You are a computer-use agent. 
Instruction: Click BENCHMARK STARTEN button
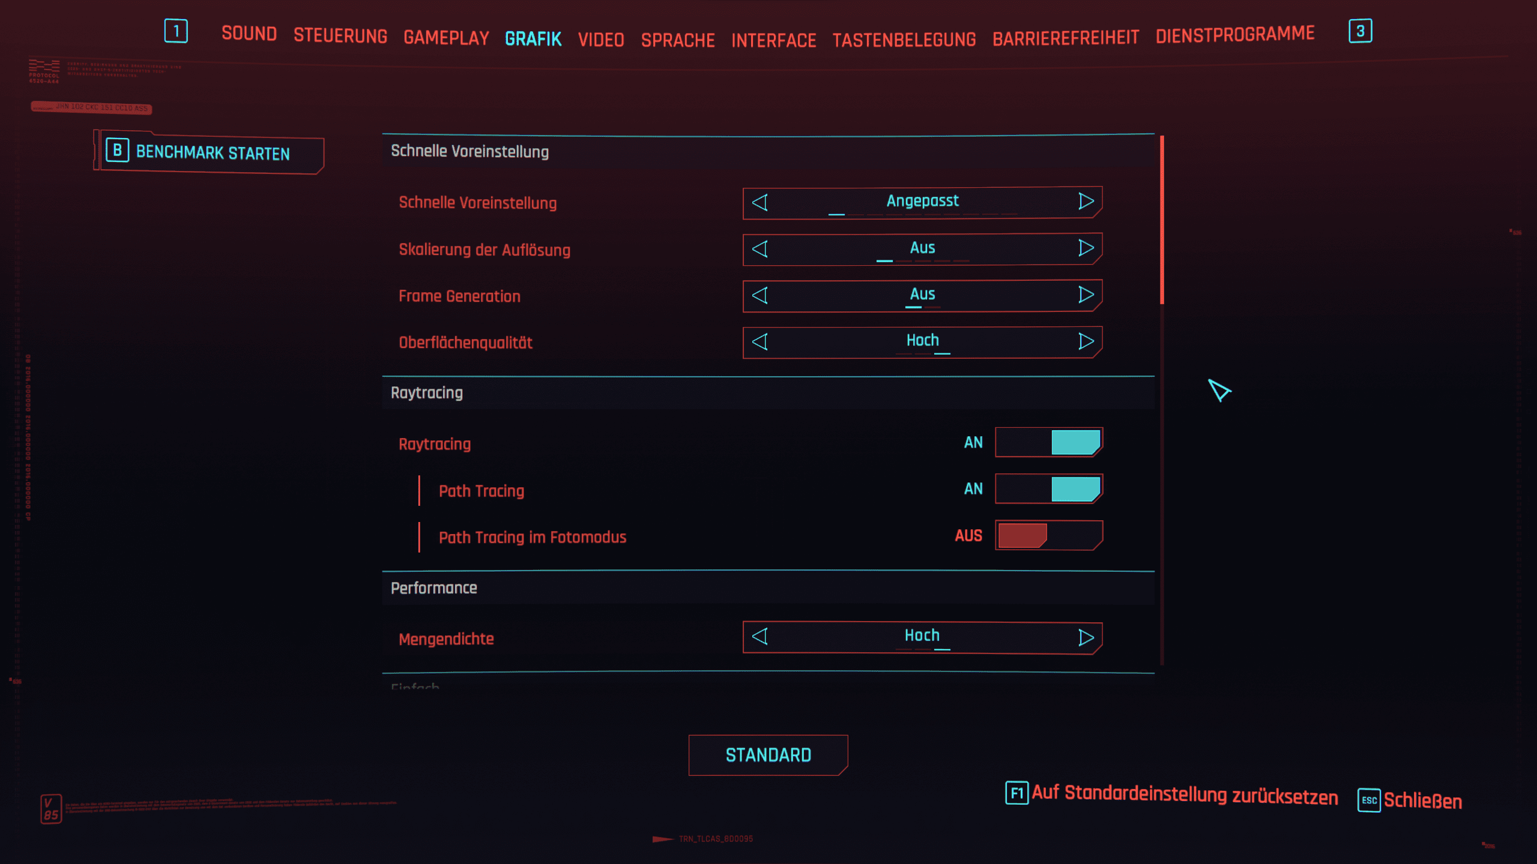[x=212, y=152]
